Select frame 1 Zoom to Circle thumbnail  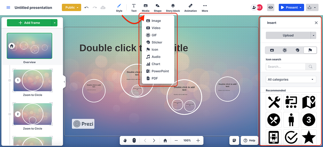[33, 80]
